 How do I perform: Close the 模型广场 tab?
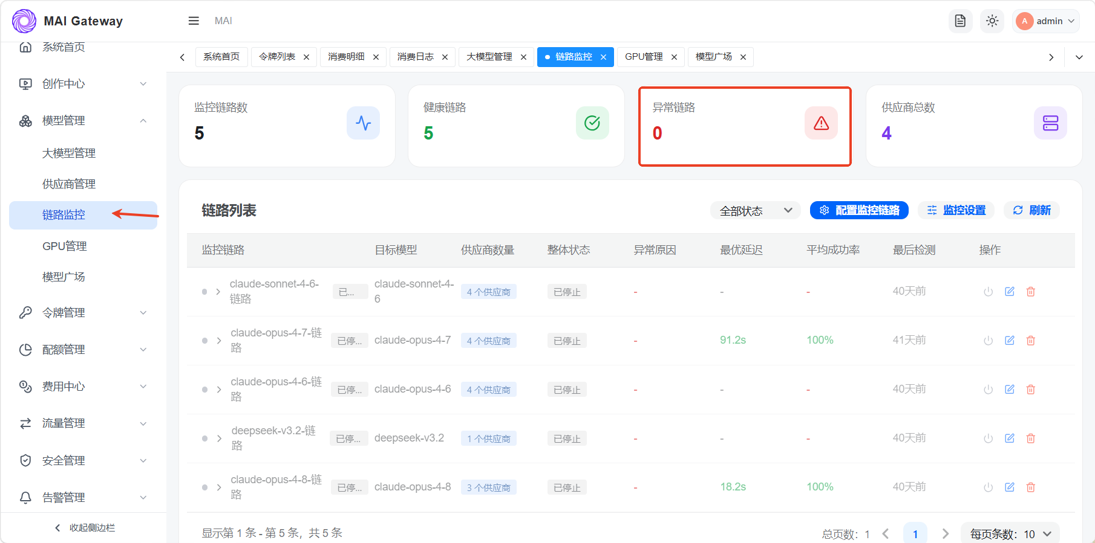click(x=743, y=57)
